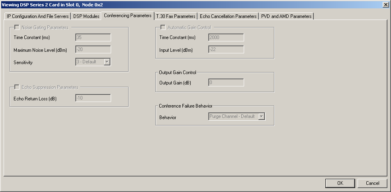Select the Conferencing Parameters tab
Image resolution: width=391 pixels, height=192 pixels.
[x=127, y=16]
